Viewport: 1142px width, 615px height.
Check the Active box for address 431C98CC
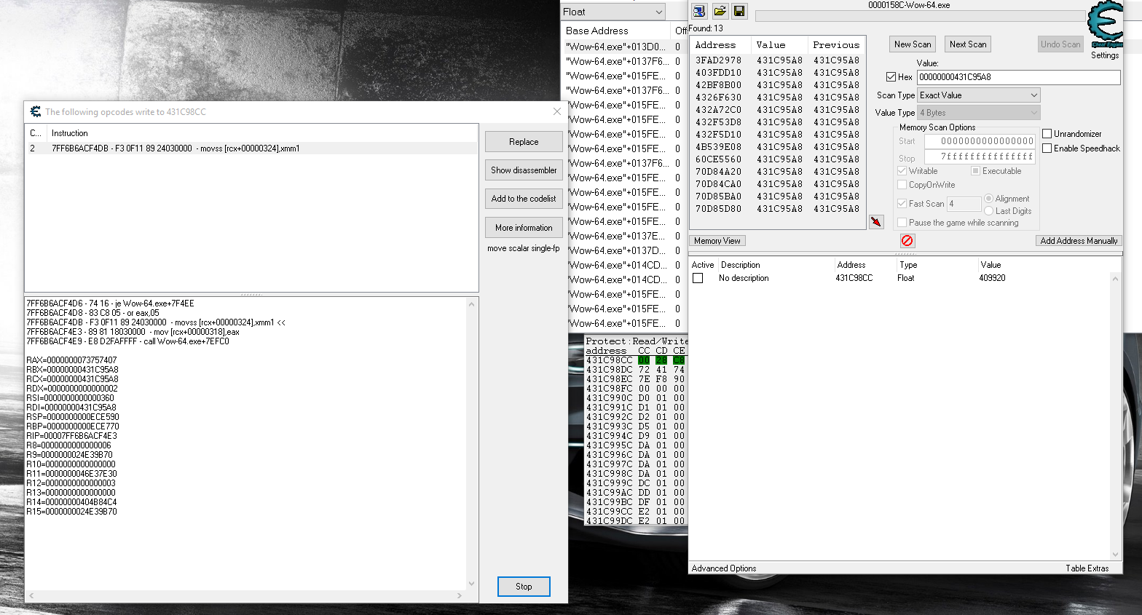[698, 278]
